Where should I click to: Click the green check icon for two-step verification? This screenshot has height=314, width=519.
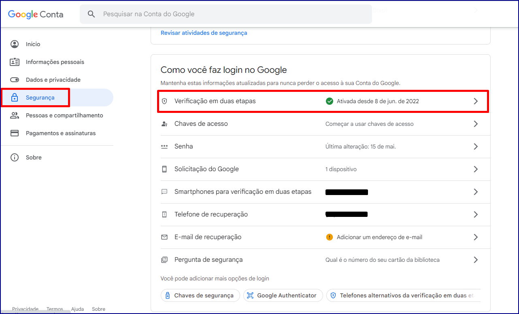[330, 101]
